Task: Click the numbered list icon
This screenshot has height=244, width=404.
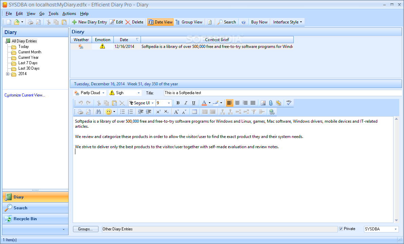Action: tap(130, 112)
